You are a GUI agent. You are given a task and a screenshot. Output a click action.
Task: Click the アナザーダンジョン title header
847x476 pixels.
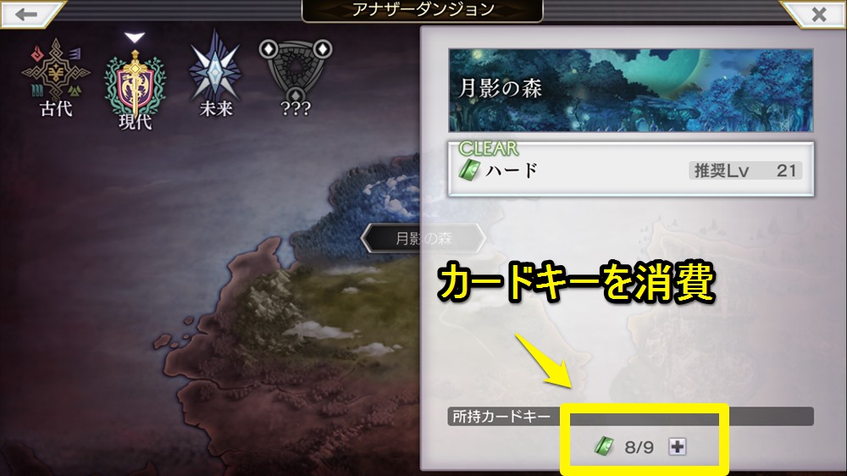pos(423,10)
